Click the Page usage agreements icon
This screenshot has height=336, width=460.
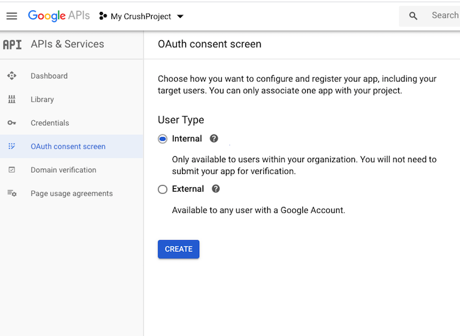12,193
